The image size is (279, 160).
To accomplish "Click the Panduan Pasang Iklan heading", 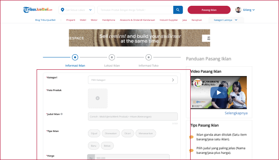I will [208, 59].
